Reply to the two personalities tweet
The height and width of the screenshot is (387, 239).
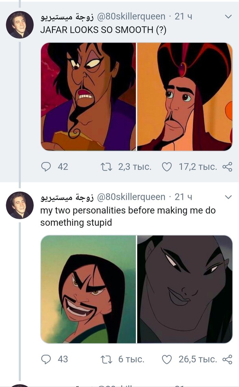46,359
